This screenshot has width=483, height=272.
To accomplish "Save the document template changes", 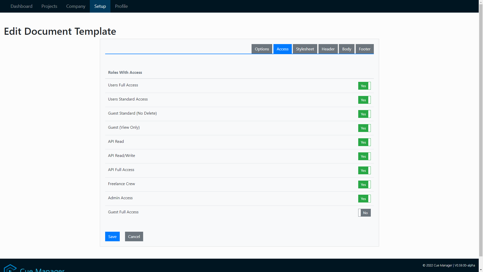I will click(x=112, y=236).
